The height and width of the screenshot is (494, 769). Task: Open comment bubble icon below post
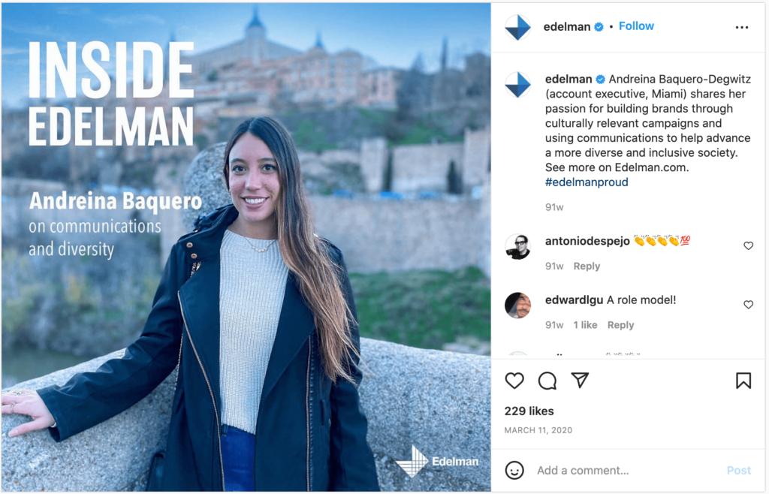[547, 381]
